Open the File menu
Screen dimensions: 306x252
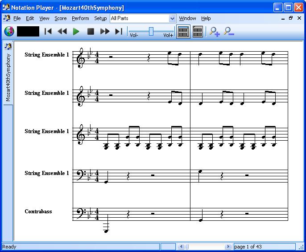click(x=17, y=18)
